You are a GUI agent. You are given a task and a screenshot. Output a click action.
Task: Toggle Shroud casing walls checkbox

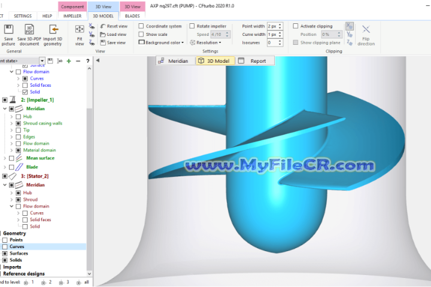pyautogui.click(x=19, y=123)
